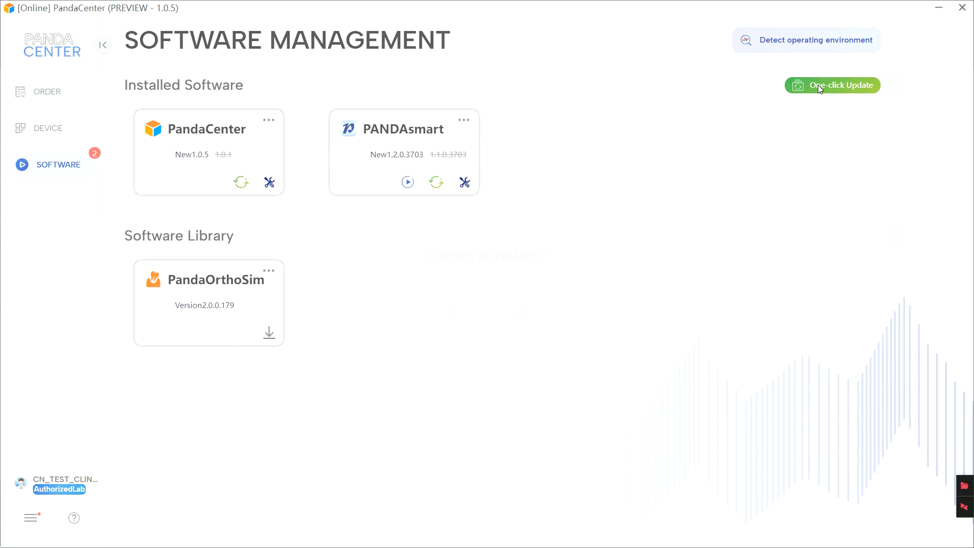Click the PandaCenter app icon in the title bar

(9, 8)
